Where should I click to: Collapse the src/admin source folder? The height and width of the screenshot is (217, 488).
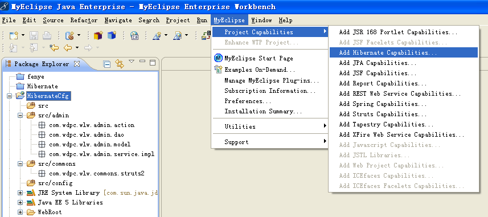click(x=20, y=115)
